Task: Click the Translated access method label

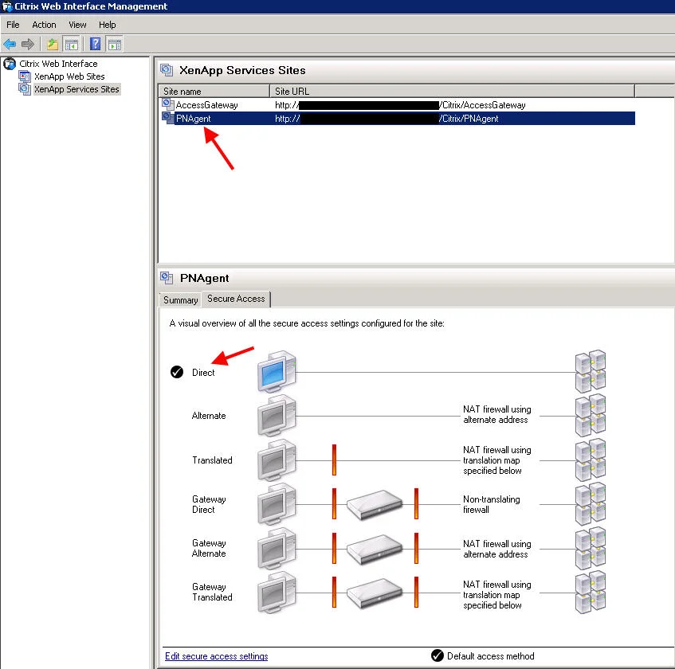Action: click(x=212, y=460)
